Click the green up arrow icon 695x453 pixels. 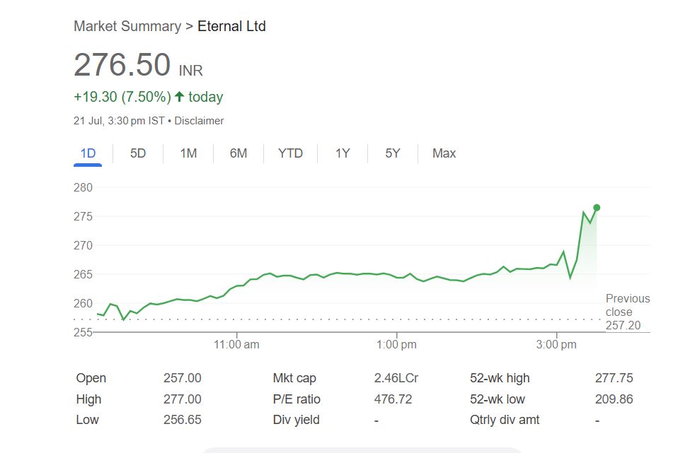coord(180,97)
